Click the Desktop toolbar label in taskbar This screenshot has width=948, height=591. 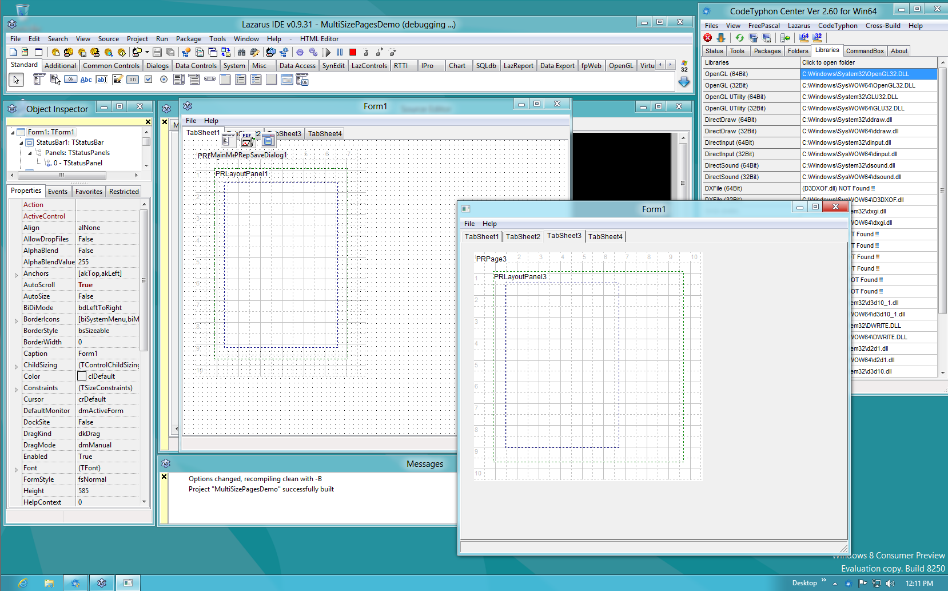[804, 583]
